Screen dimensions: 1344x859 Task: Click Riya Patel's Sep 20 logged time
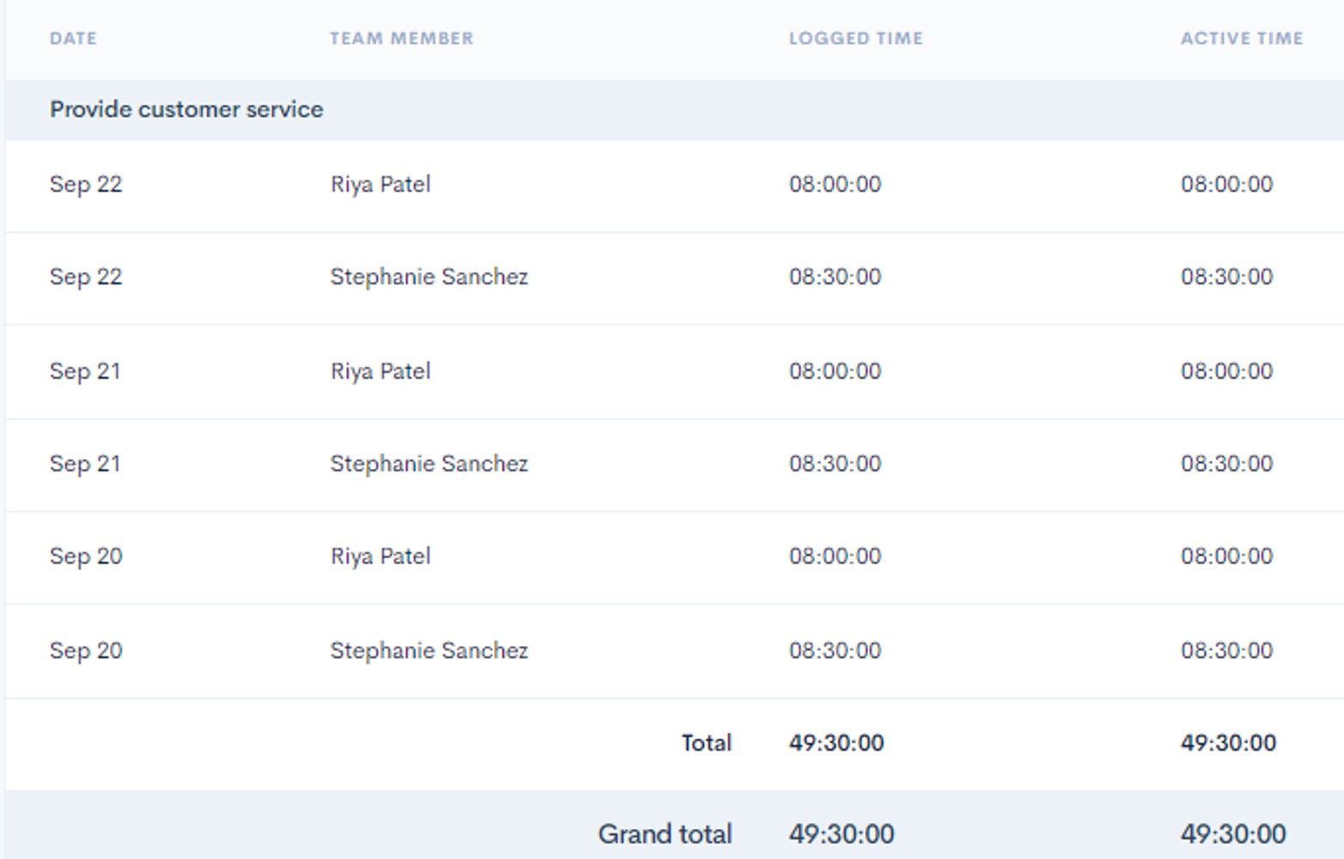pos(835,557)
